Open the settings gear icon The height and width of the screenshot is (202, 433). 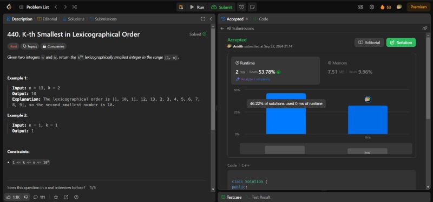[x=372, y=7]
